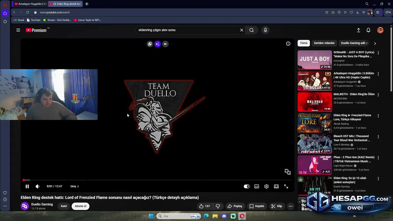Focus the YouTube search box
Viewport: 393px width, 221px height.
(x=188, y=30)
